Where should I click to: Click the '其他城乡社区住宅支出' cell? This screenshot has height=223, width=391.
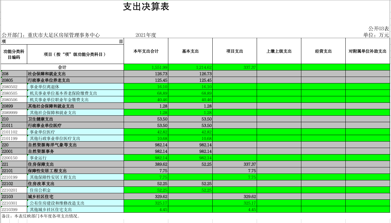pyautogui.click(x=75, y=209)
